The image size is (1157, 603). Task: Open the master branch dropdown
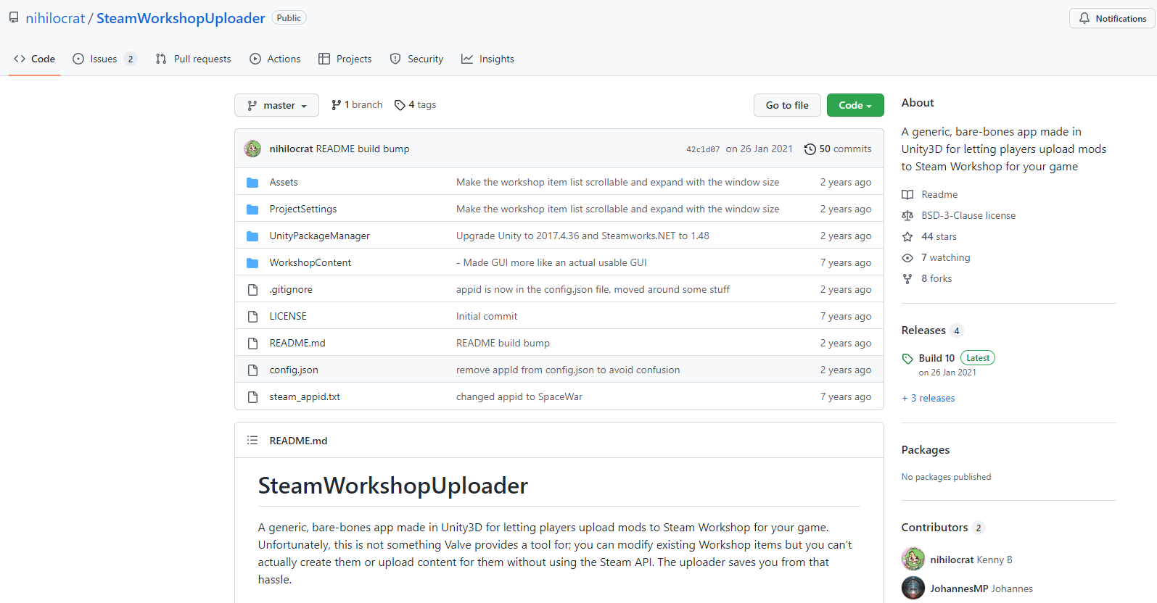click(x=276, y=105)
